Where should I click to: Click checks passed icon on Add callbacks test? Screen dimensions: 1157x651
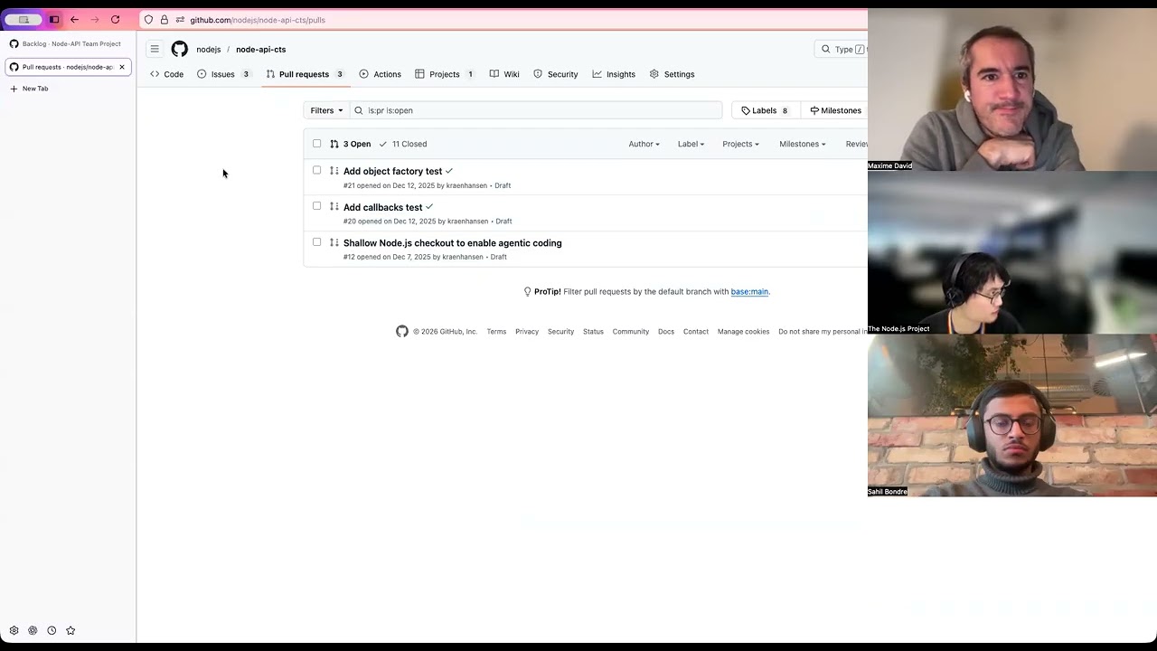pyautogui.click(x=429, y=207)
